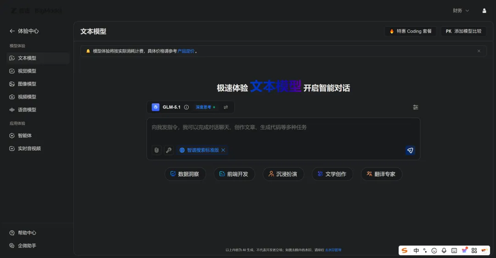Screen dimensions: 496x258
Task: Click the switch-model arrows icon
Action: coord(226,107)
